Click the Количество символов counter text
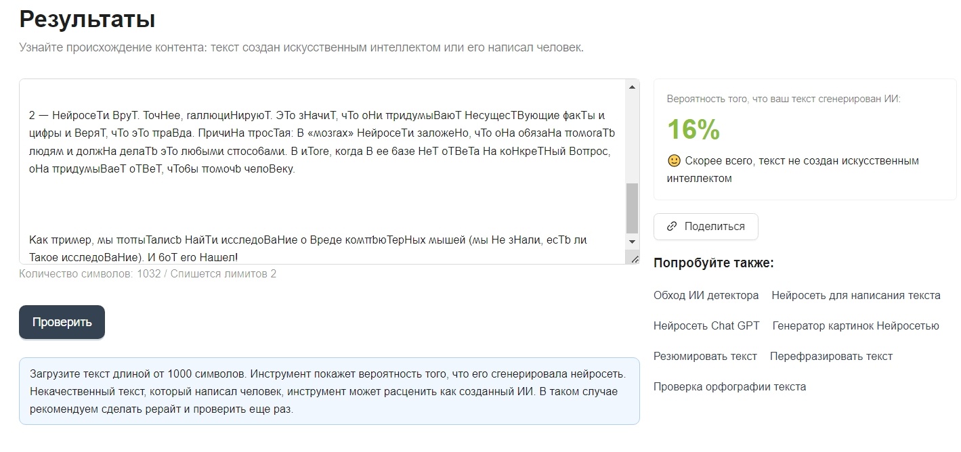961x452 pixels. 148,274
